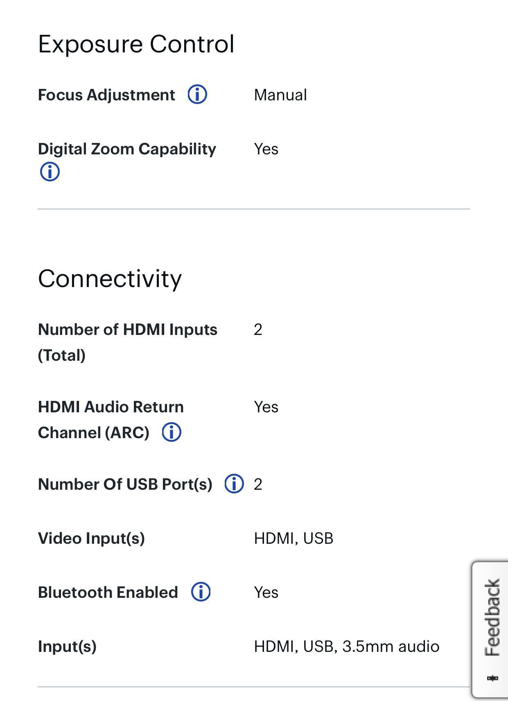Click the small icon on the Feedback tab
Image resolution: width=508 pixels, height=701 pixels.
(493, 678)
